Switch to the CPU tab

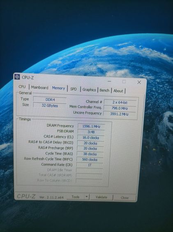[22, 87]
